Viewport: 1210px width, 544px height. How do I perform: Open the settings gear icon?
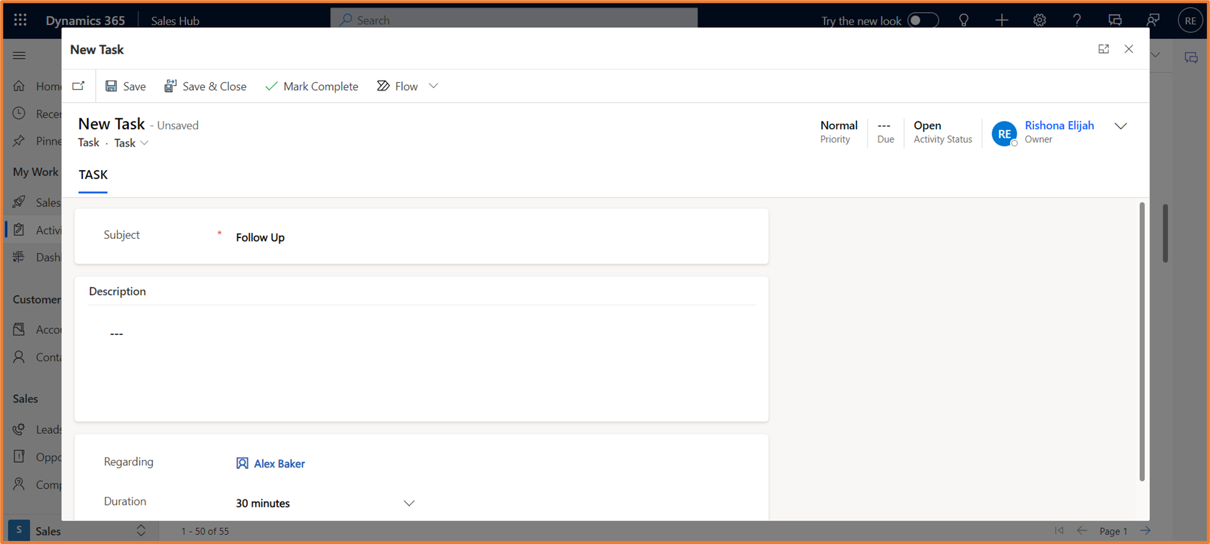1040,20
